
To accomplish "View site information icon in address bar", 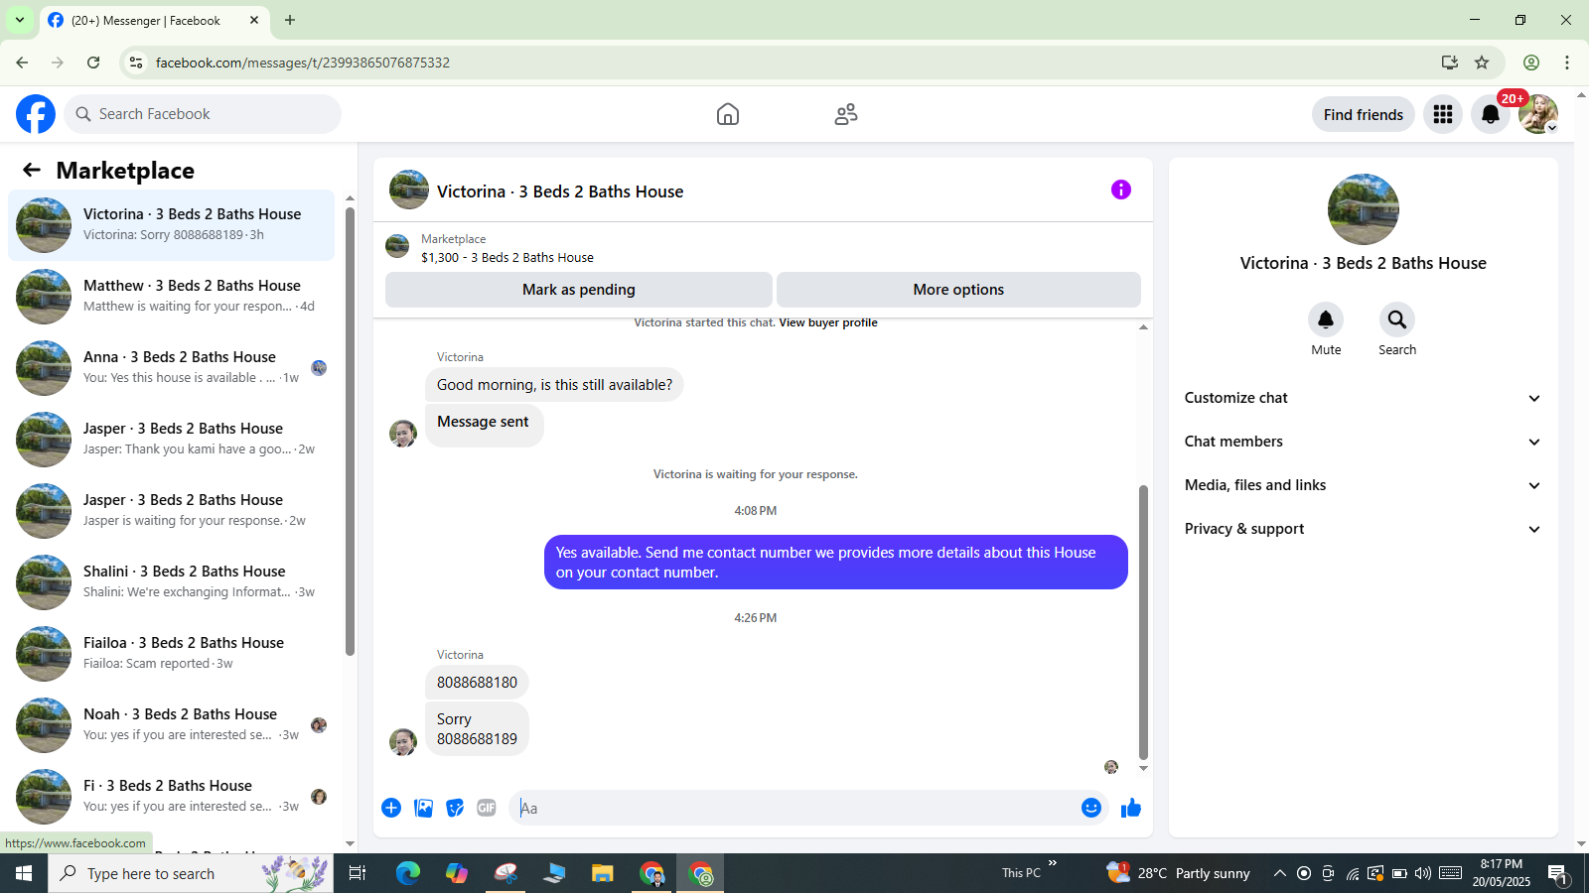I will 136,63.
